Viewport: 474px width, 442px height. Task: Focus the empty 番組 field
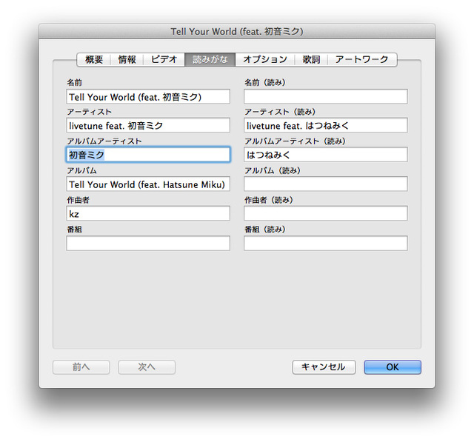(x=148, y=243)
